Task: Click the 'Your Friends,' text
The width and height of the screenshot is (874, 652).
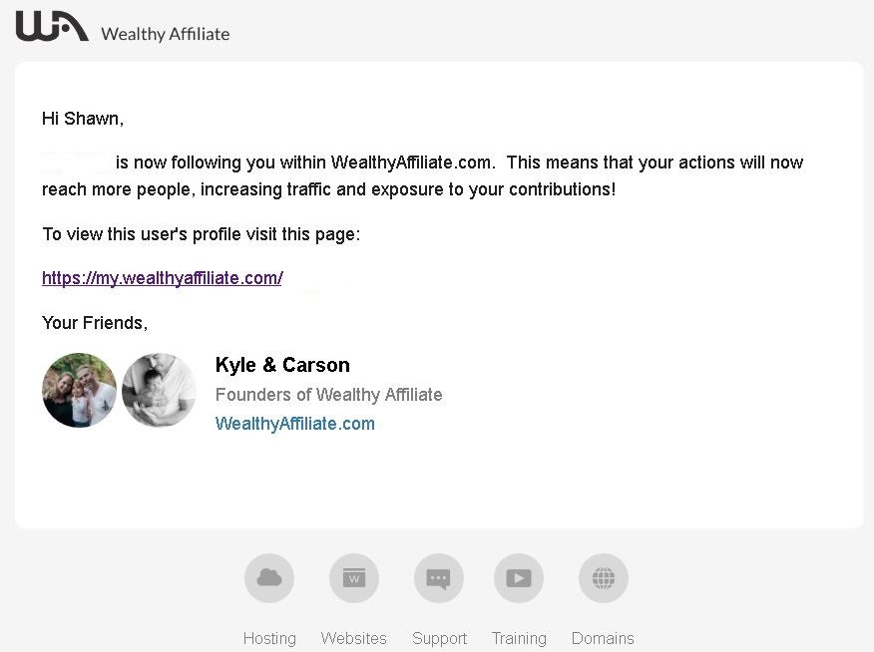Action: [x=95, y=323]
